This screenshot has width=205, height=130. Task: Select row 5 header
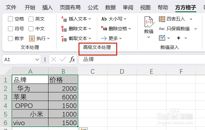[6, 114]
